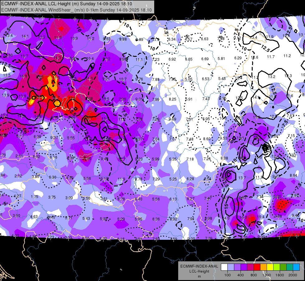Viewport: 305px width, 281px height.
Task: Click the shear value 5.45 on map
Action: [x=222, y=78]
